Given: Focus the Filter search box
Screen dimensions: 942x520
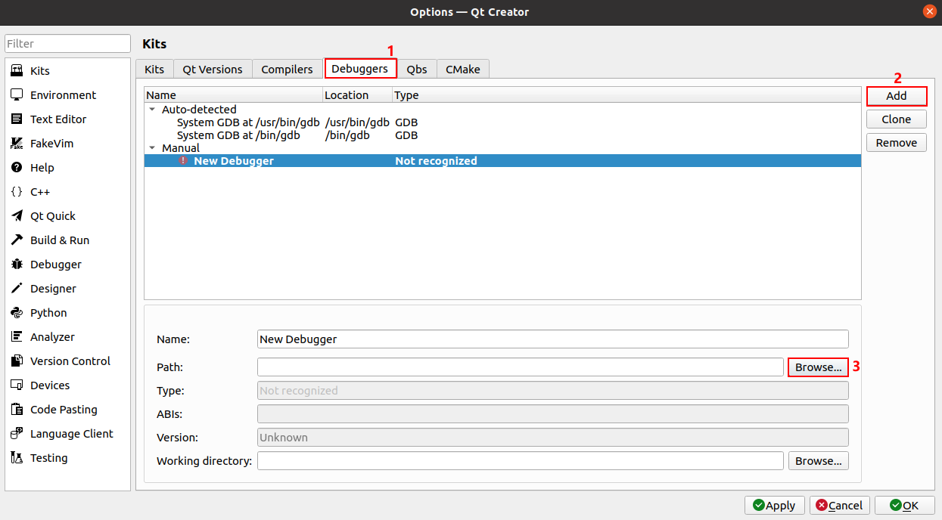Looking at the screenshot, I should [x=68, y=44].
